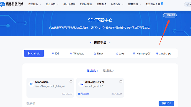Click the Sparkchain card title
The image size is (191, 107).
[42, 82]
